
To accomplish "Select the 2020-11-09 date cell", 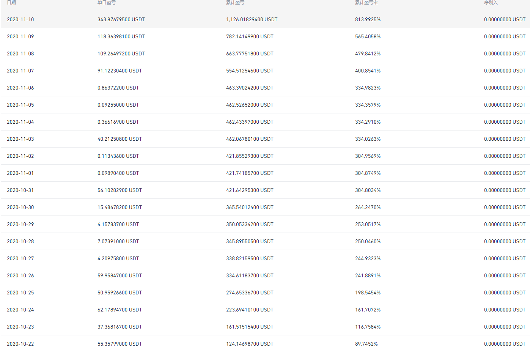I will coord(20,36).
